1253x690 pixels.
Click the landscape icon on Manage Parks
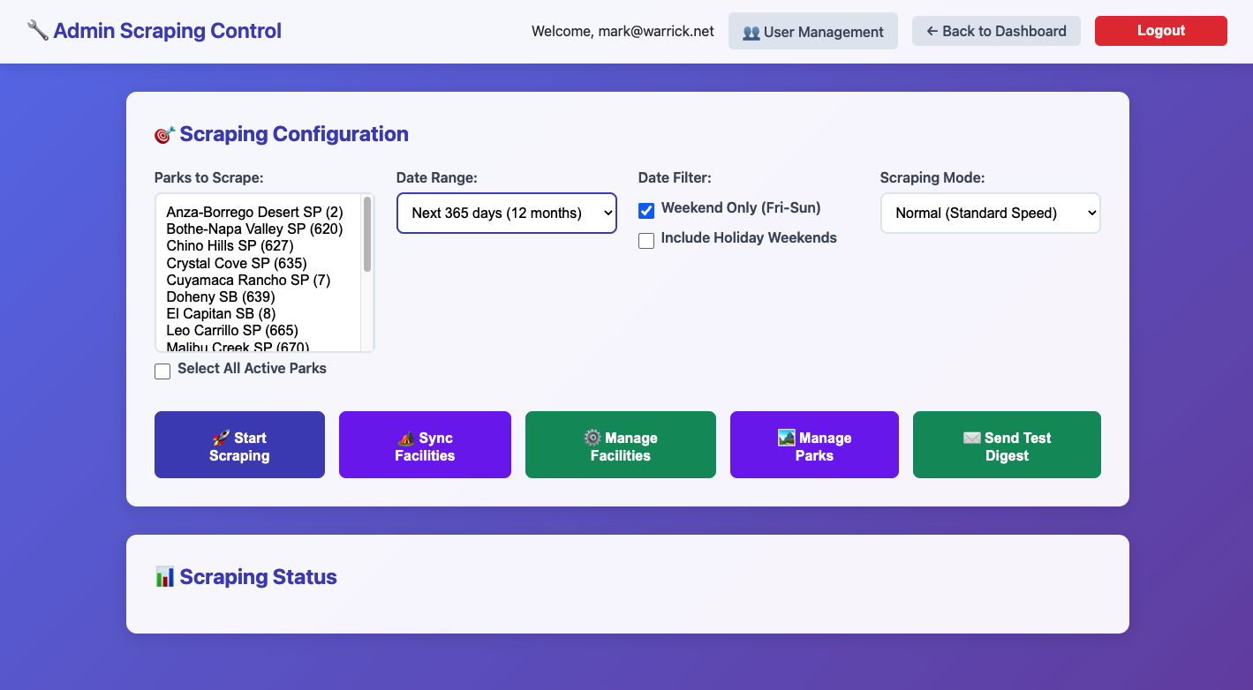[787, 438]
